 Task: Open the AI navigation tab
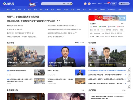[25, 9]
